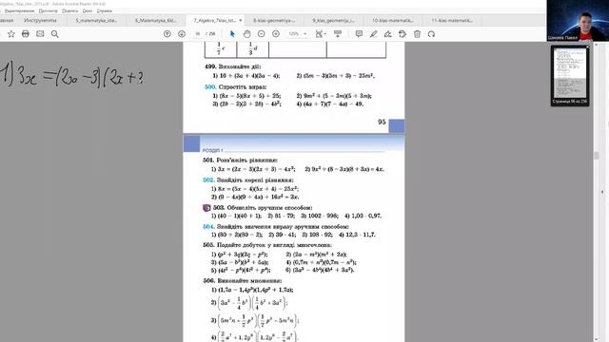Switch to the Инструменты tab
Image resolution: width=609 pixels, height=342 pixels.
(x=40, y=20)
